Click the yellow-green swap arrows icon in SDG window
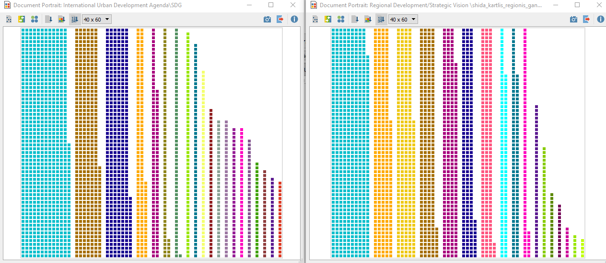Viewport: 606px width, 263px height. 22,20
